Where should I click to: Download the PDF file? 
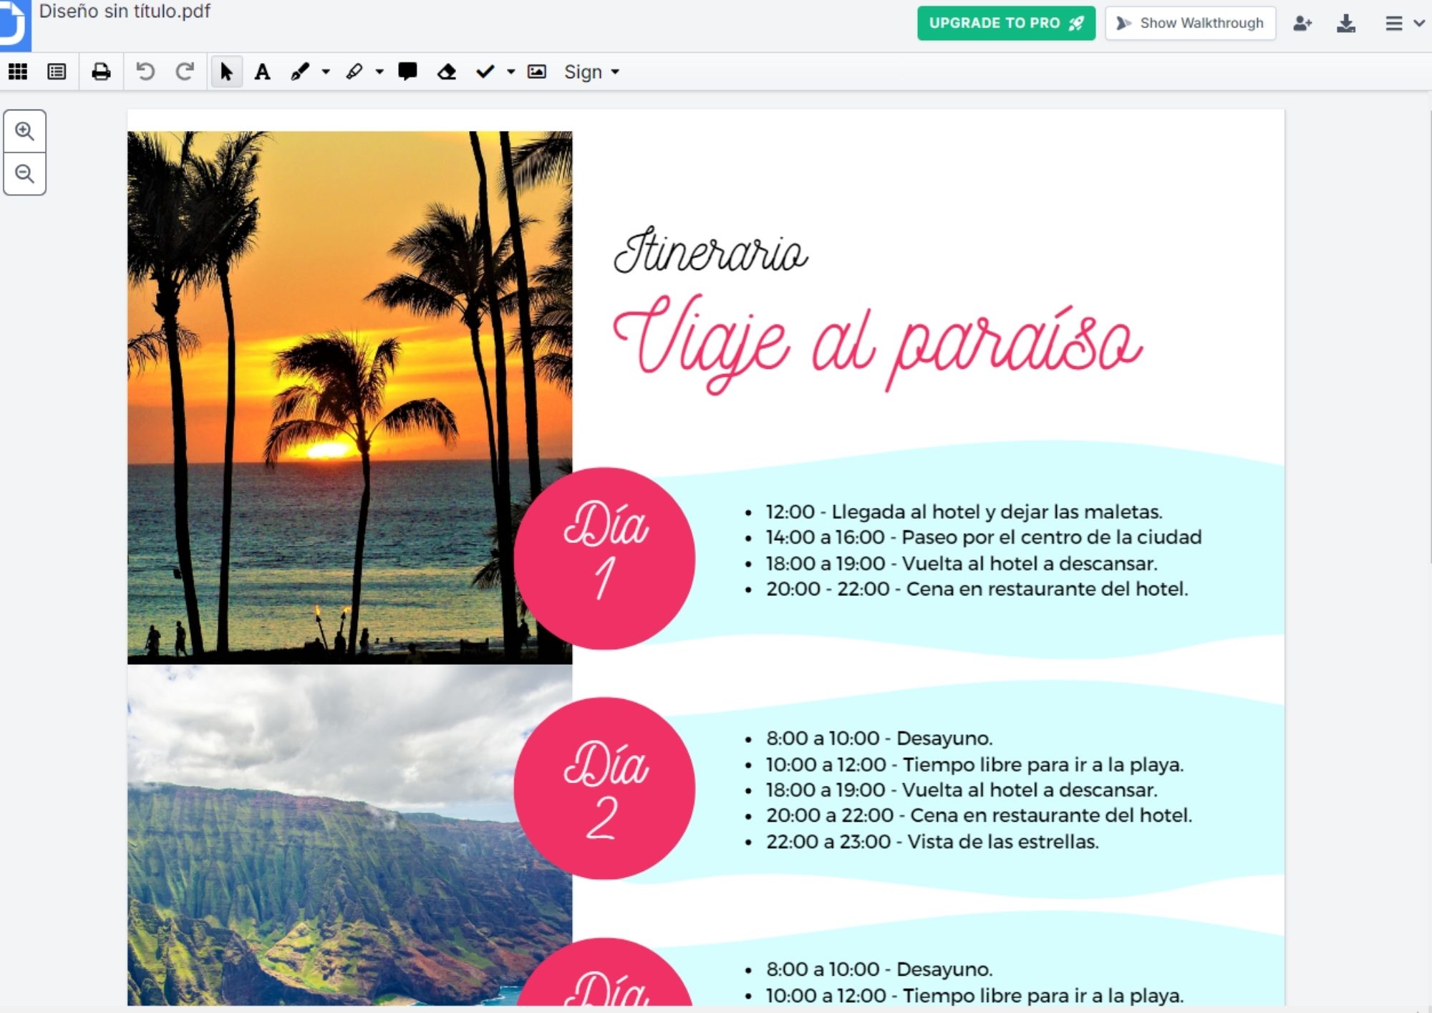coord(1346,24)
